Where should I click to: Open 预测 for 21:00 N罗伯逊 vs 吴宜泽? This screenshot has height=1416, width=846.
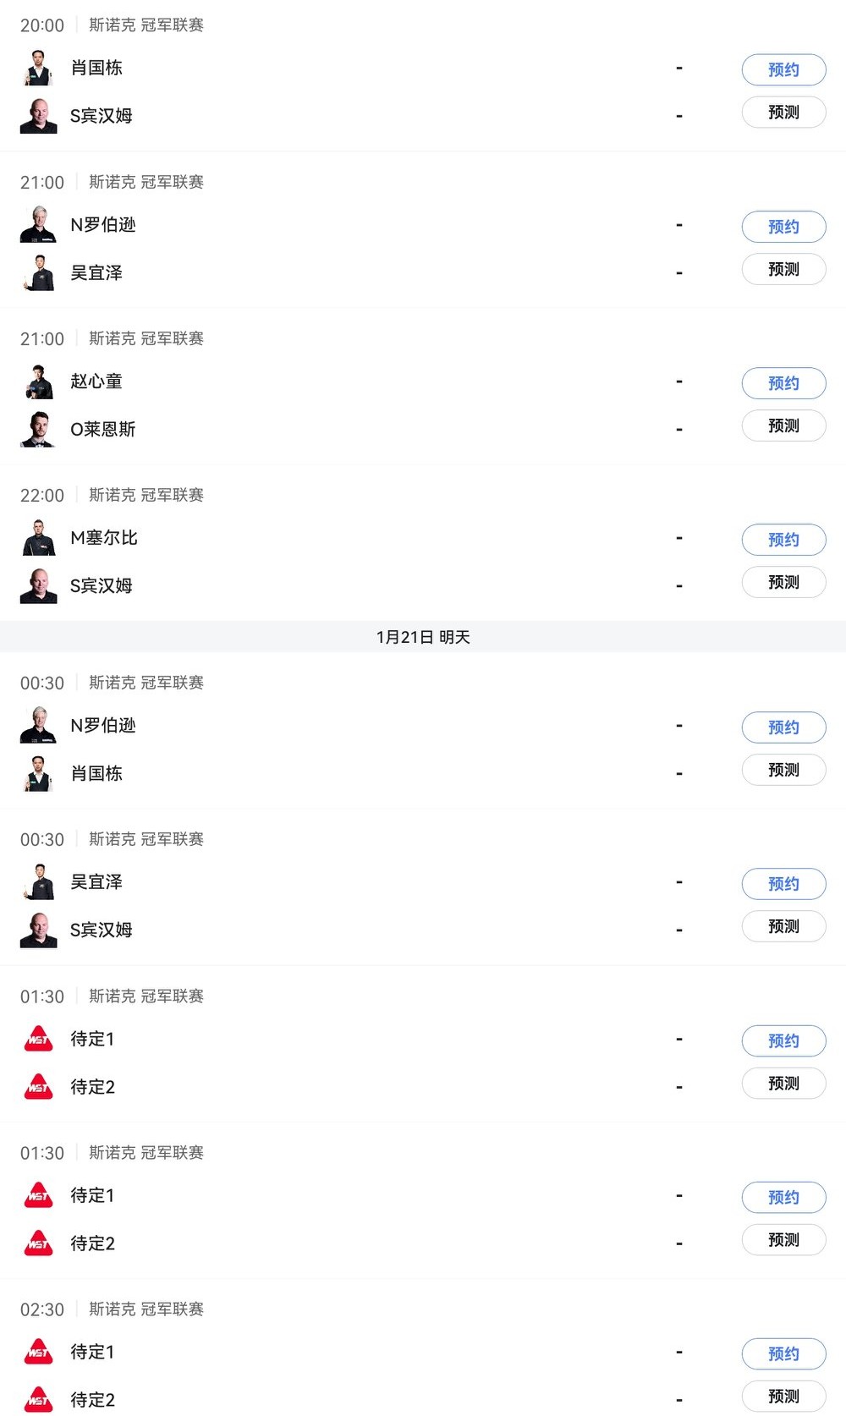pyautogui.click(x=783, y=269)
